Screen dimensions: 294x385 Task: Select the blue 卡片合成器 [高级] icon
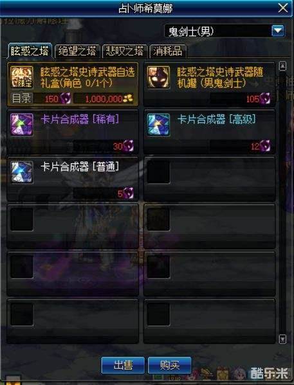158,125
